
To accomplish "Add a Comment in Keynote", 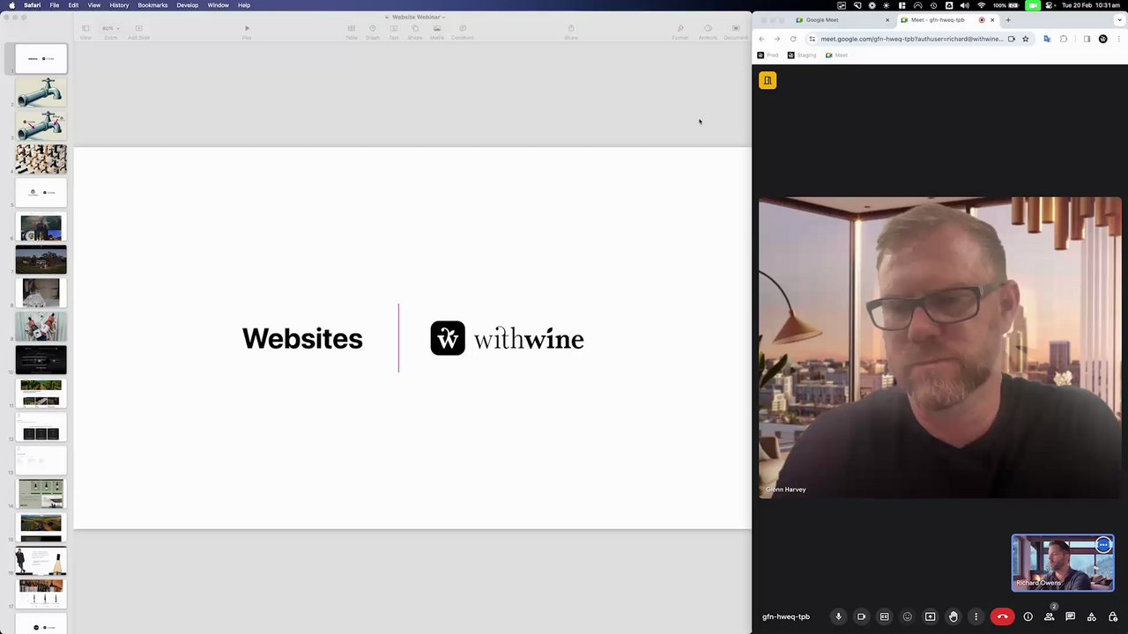I will 463,32.
